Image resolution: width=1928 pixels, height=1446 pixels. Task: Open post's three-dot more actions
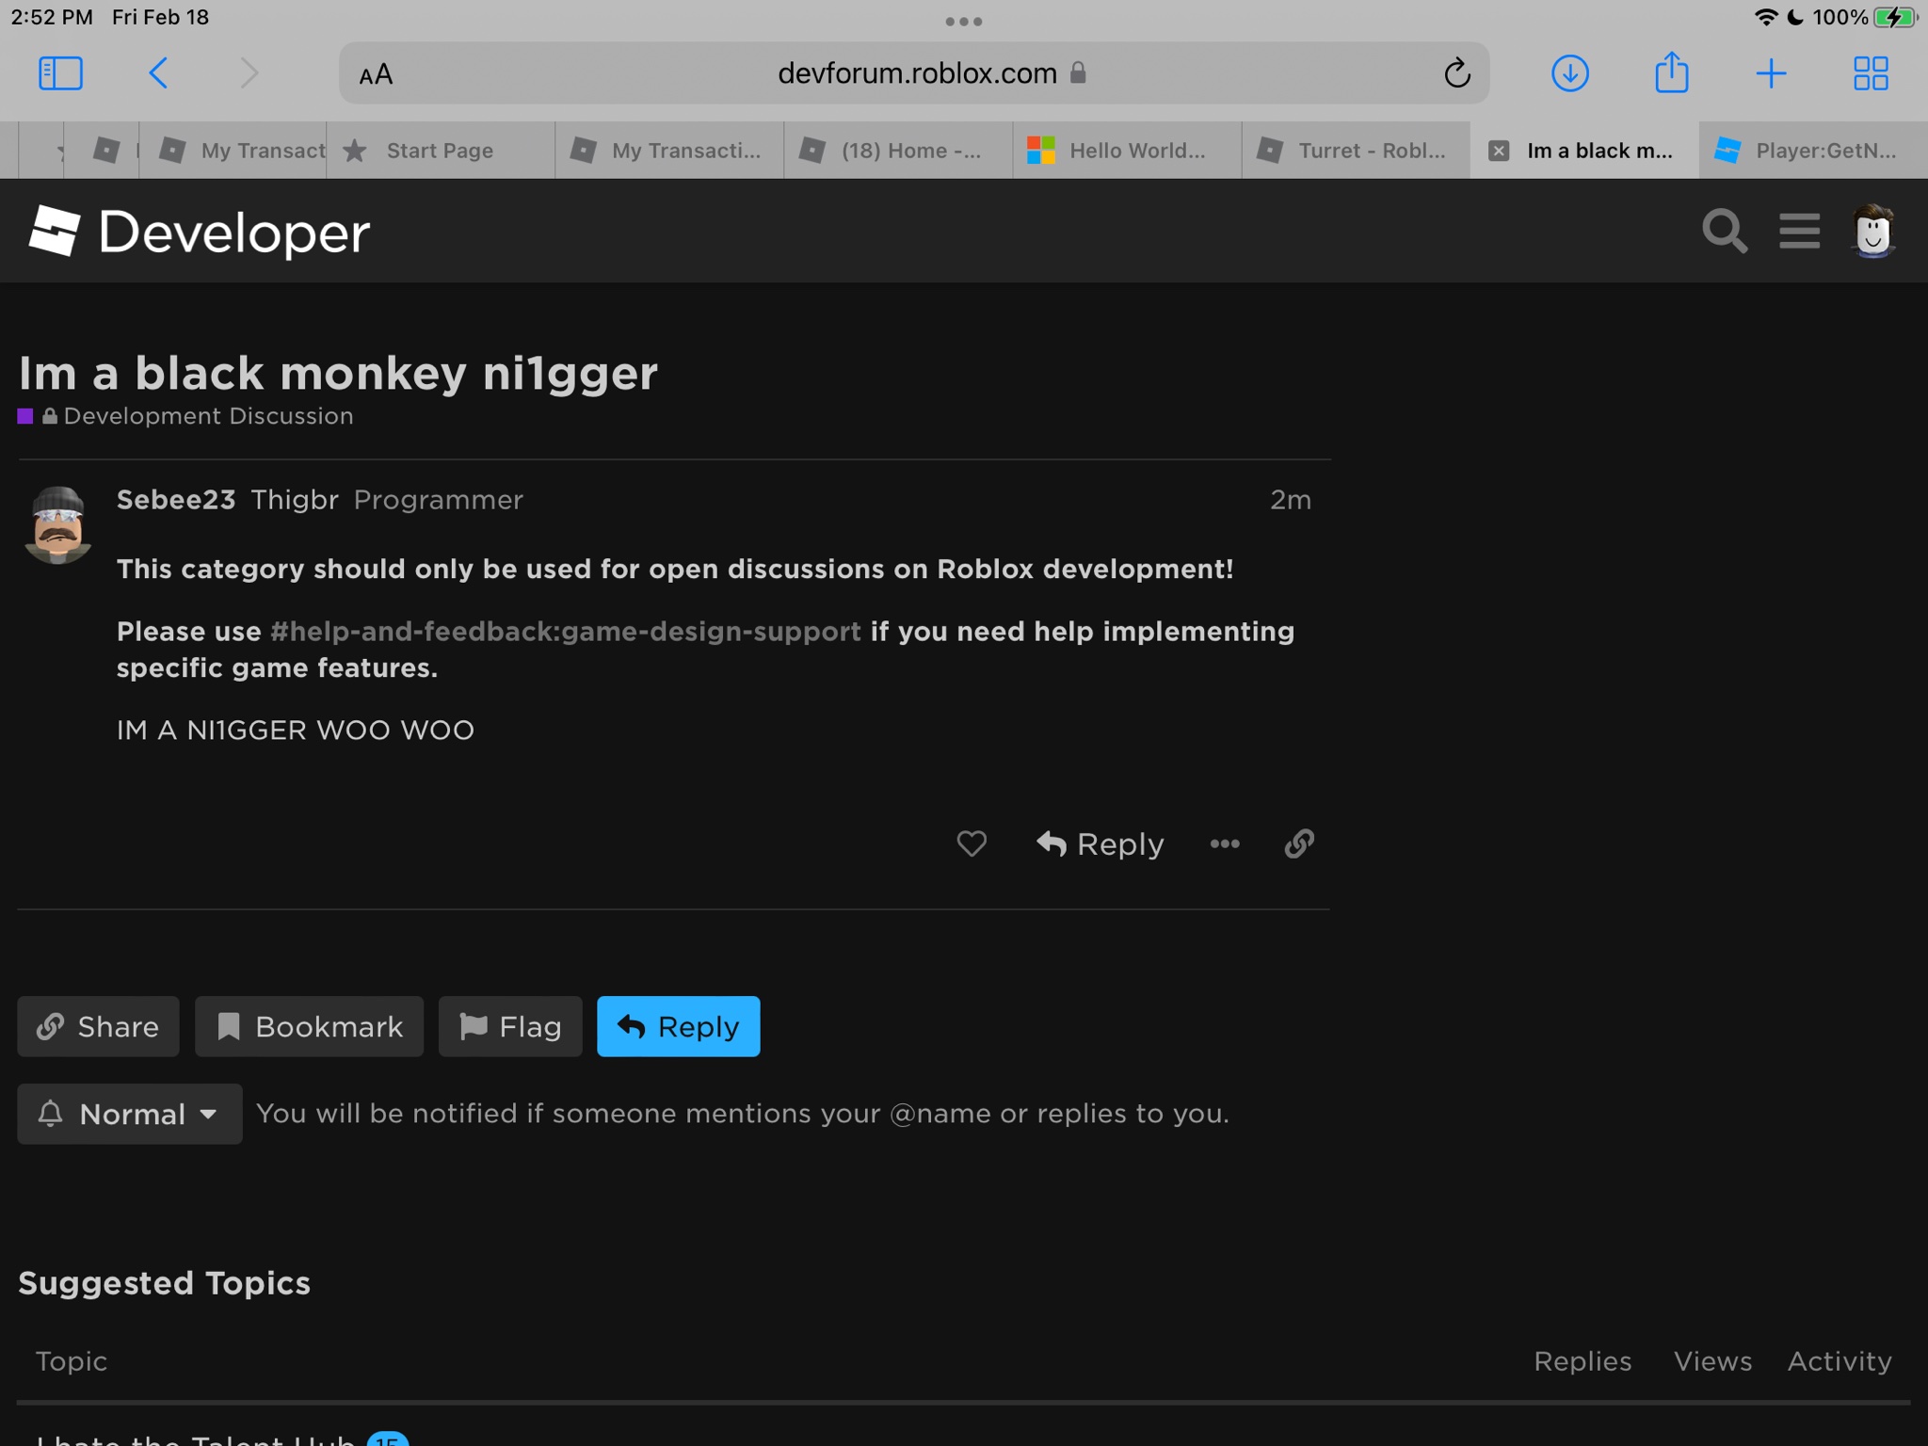point(1224,843)
